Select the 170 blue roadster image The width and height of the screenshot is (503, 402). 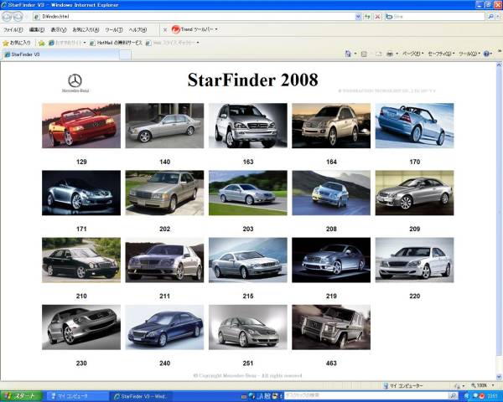(x=414, y=126)
